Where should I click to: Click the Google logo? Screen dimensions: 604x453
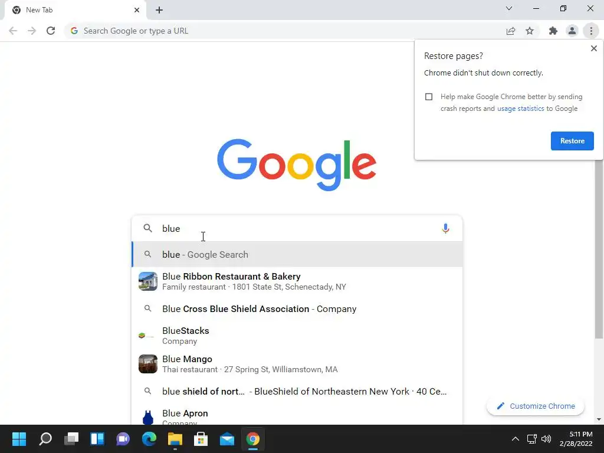[297, 165]
